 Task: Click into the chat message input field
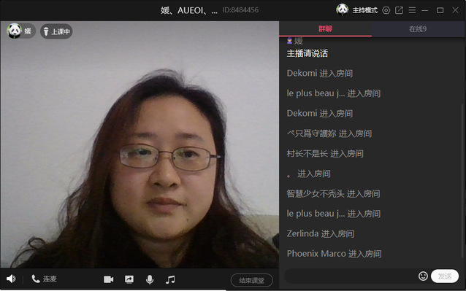[351, 276]
